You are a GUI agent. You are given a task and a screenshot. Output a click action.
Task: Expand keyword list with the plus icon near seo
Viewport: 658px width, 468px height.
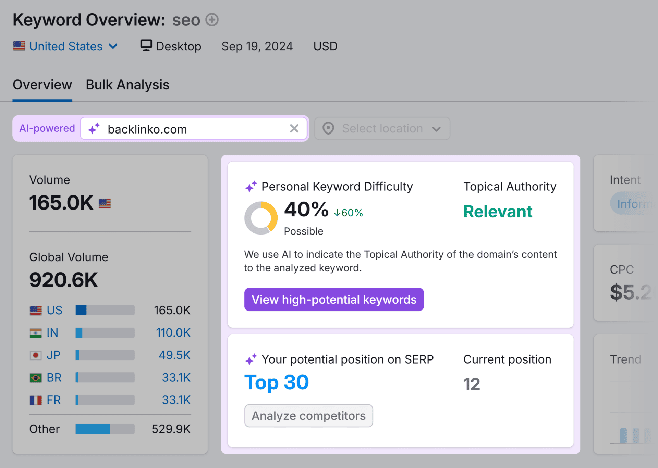(212, 20)
